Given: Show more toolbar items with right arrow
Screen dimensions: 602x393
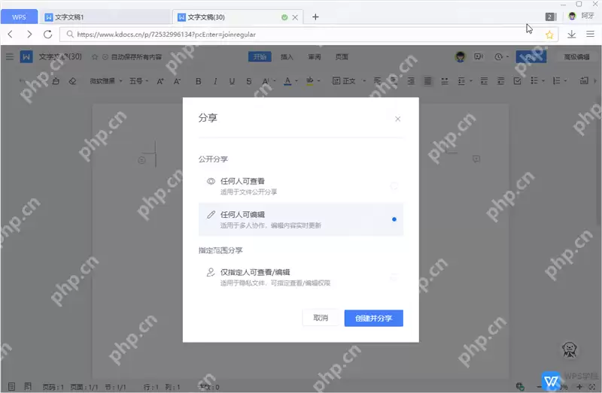Looking at the screenshot, I should point(595,81).
